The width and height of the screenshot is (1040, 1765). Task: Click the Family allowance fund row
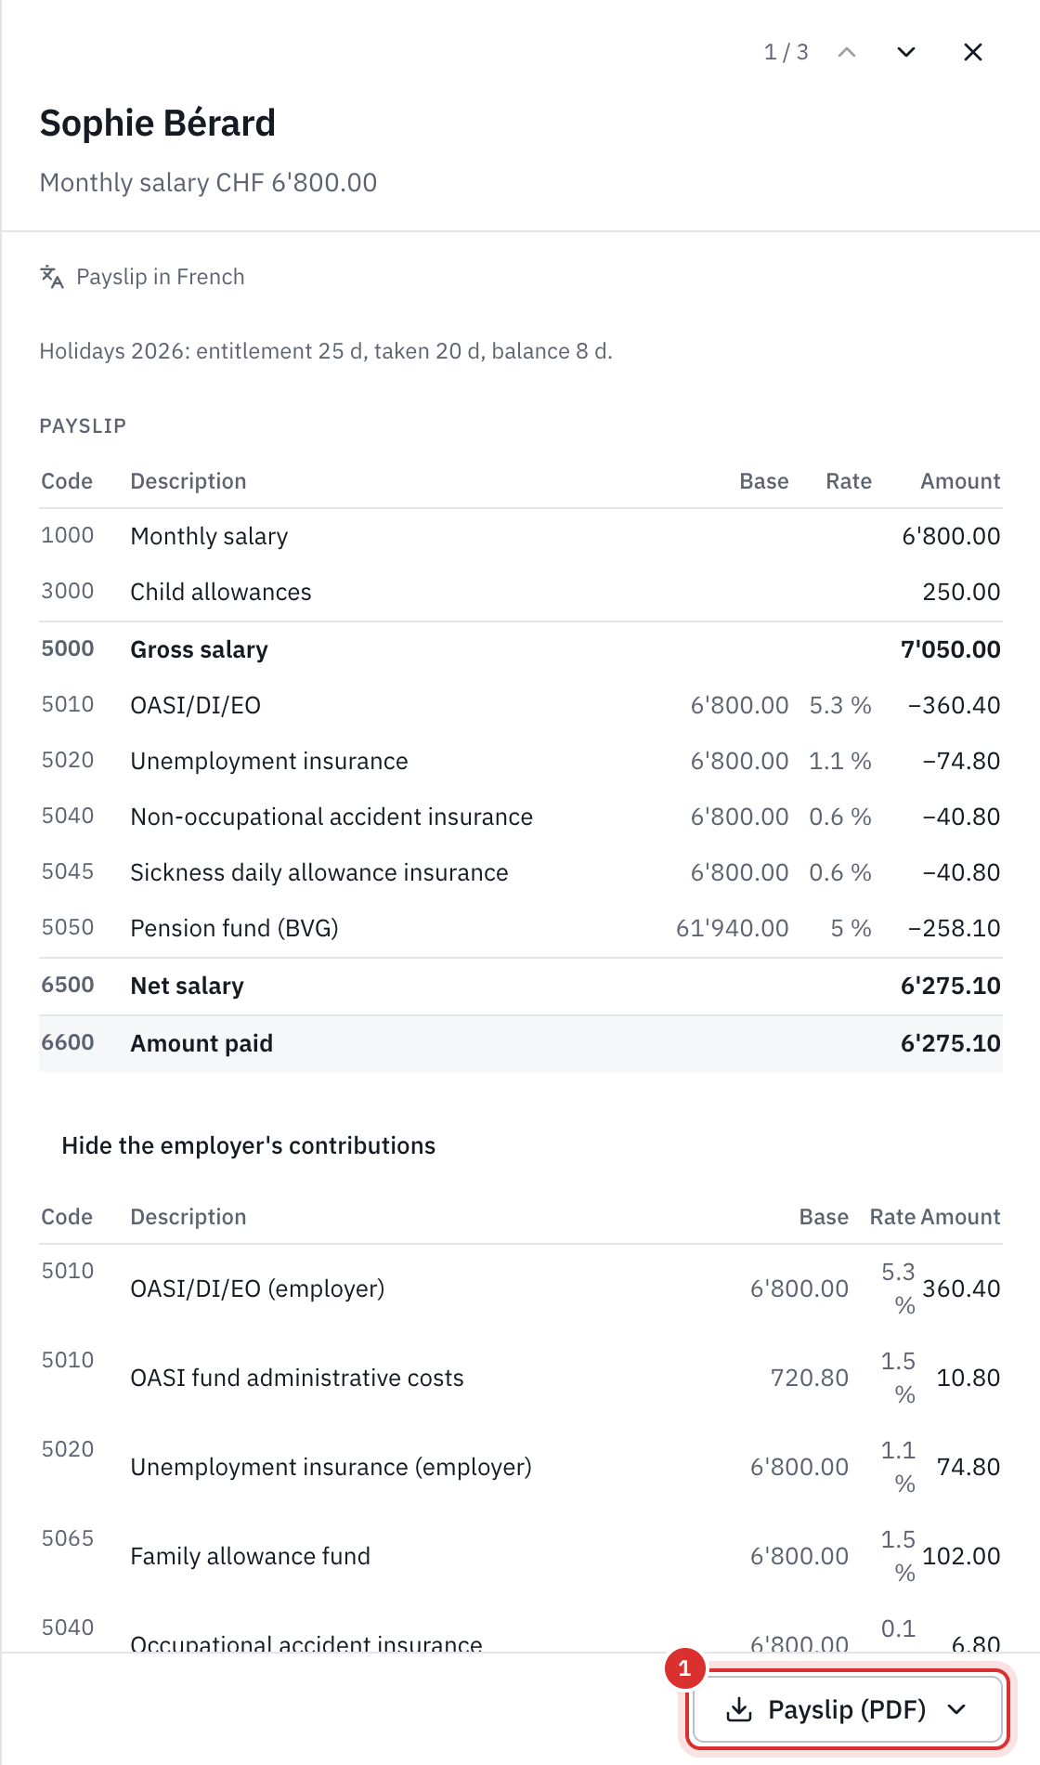[521, 1556]
